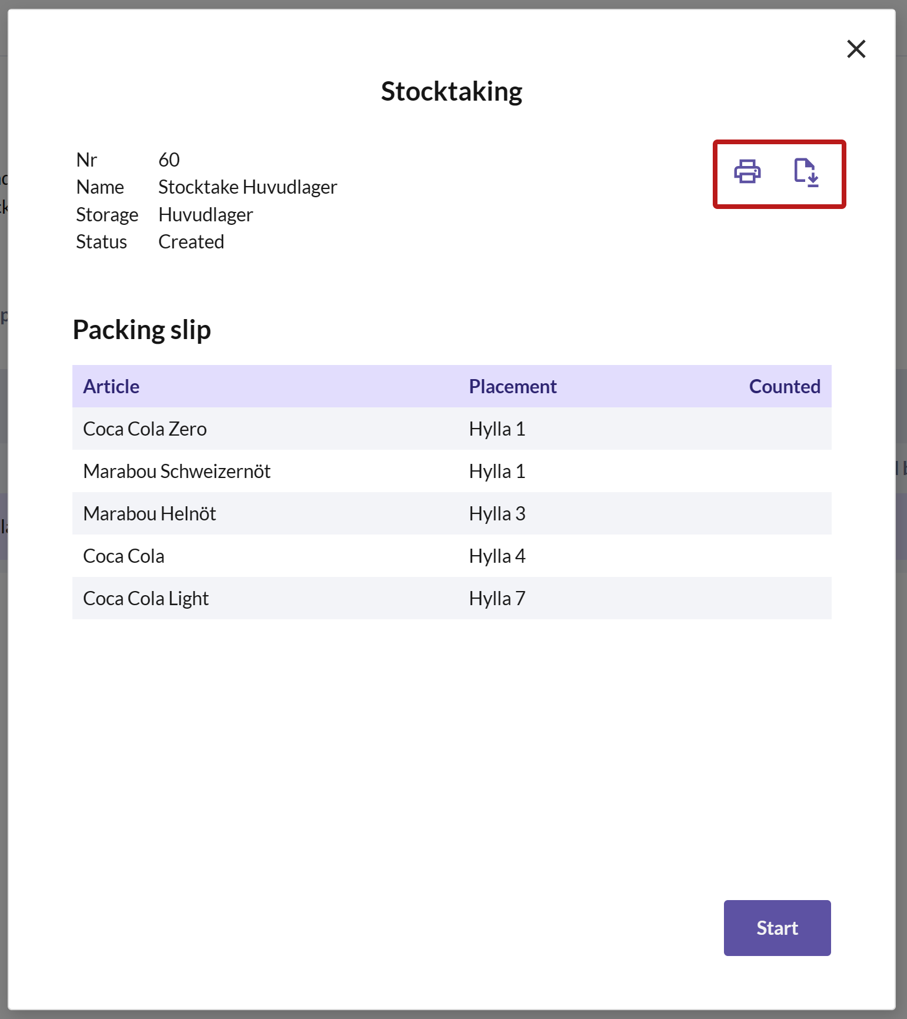Download the stocktaking file via document icon

(x=806, y=172)
